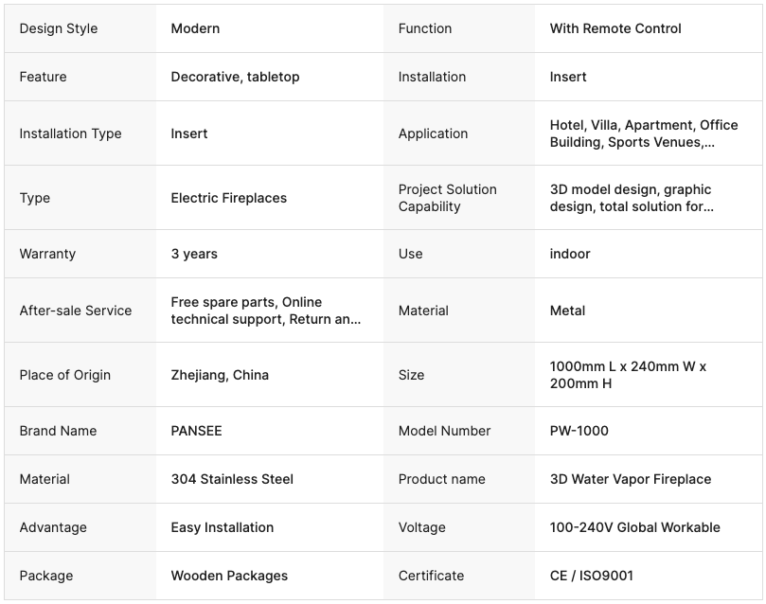Screen dimensions: 766x604
Task: Click the "100-240V Global Workable" voltage value
Action: click(x=634, y=527)
